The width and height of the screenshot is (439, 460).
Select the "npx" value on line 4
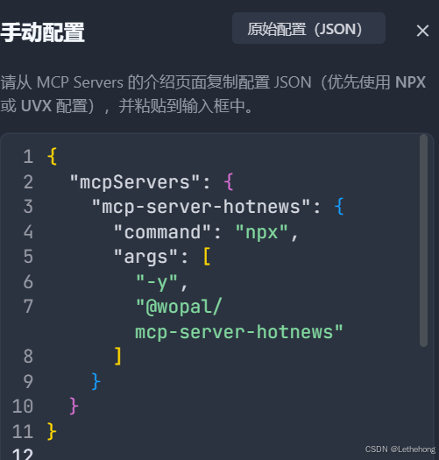point(262,232)
